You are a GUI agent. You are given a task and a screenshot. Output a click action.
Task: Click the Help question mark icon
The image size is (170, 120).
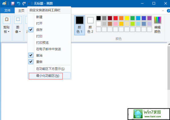[167, 11]
